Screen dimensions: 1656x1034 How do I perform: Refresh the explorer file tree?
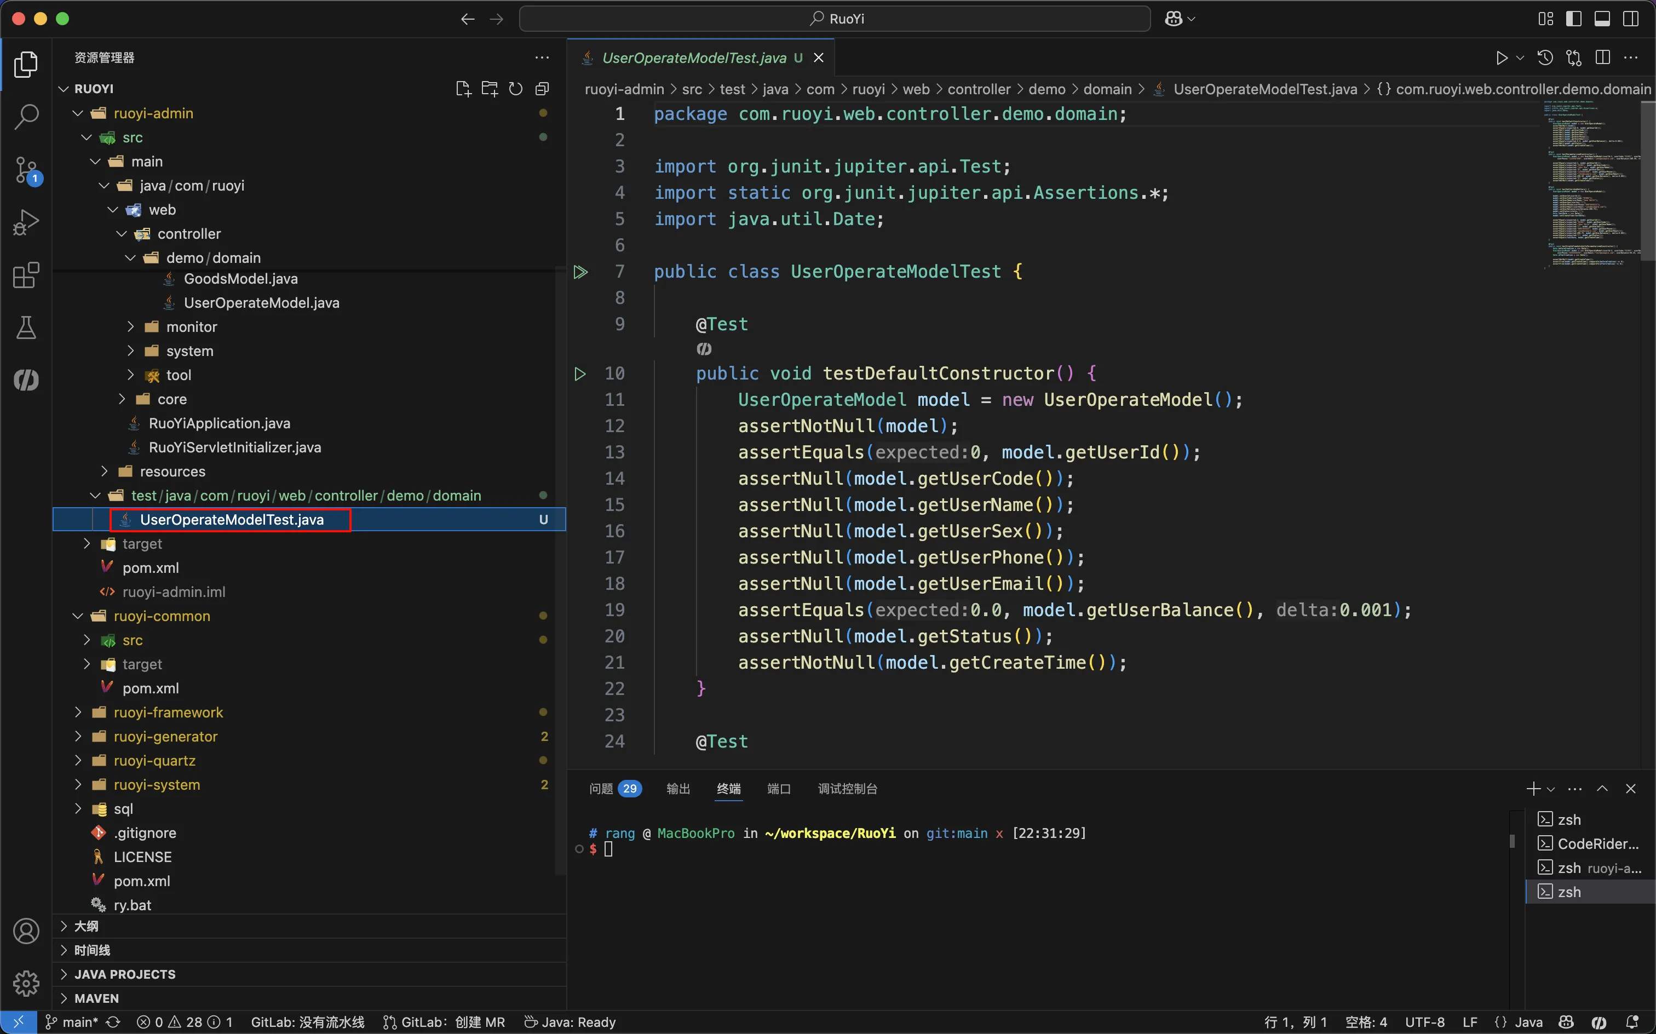coord(515,89)
